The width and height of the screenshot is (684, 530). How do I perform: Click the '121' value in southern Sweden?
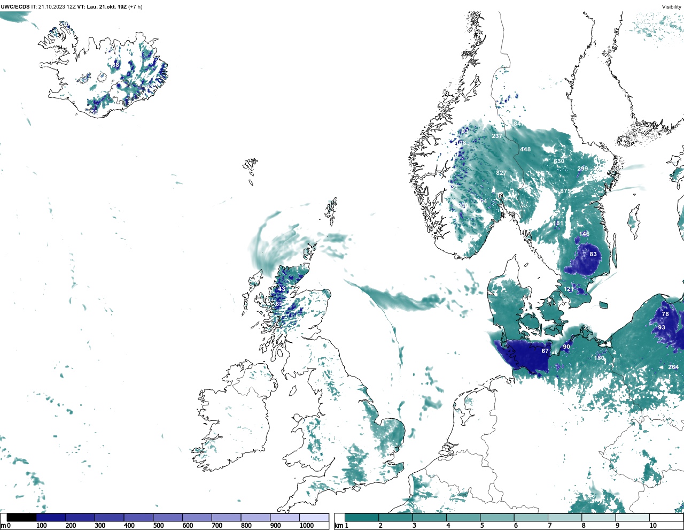coord(569,289)
